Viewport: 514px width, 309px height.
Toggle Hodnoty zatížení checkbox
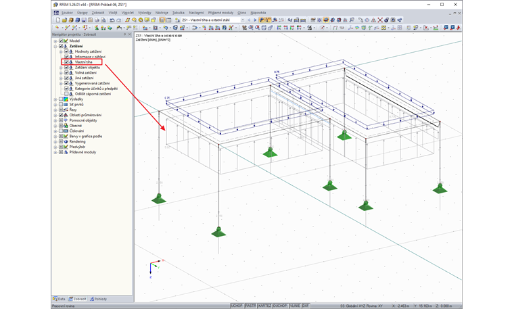66,51
